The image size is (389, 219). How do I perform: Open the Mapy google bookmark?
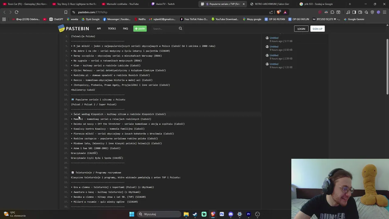252,19
